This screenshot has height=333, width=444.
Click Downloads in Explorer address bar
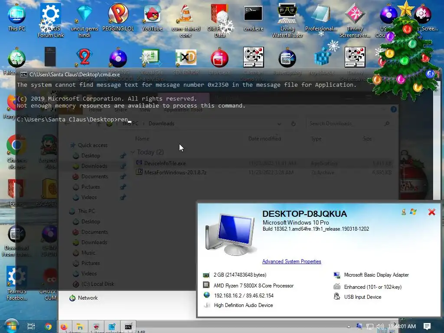[161, 124]
